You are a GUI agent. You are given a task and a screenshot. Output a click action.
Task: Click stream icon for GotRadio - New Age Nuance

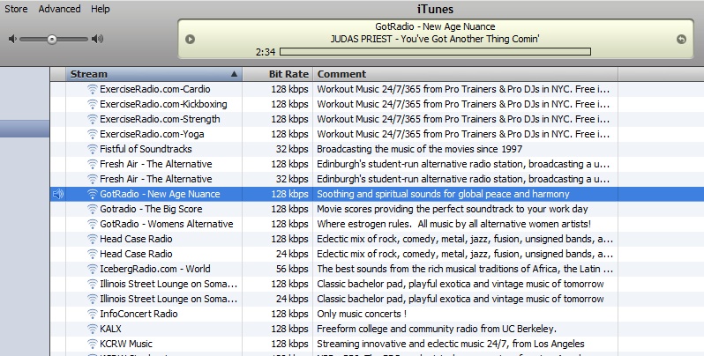tap(92, 194)
